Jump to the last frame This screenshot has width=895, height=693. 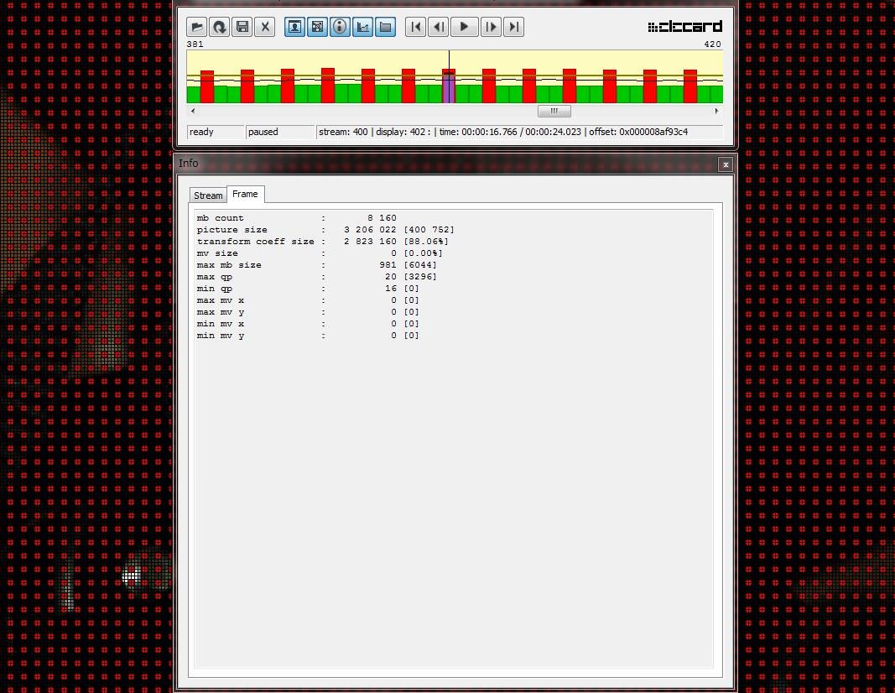click(x=513, y=27)
